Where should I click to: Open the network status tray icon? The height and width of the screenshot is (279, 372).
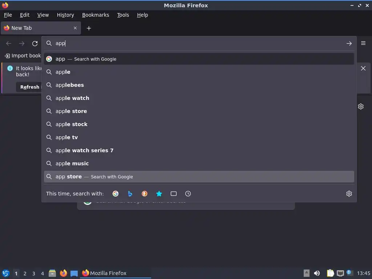340,273
